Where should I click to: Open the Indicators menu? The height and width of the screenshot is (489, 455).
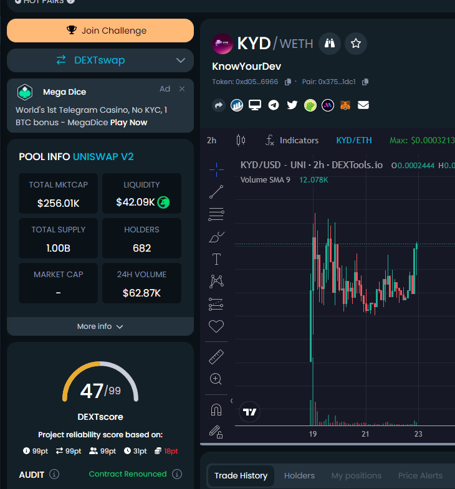click(x=292, y=140)
